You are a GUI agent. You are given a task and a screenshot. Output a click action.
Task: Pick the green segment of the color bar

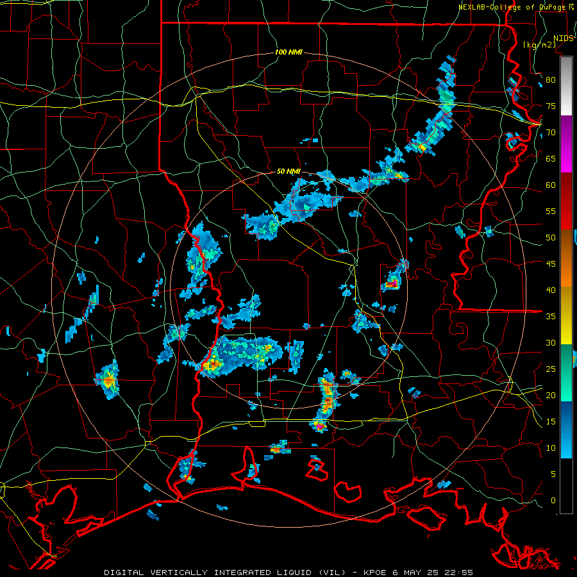click(566, 372)
